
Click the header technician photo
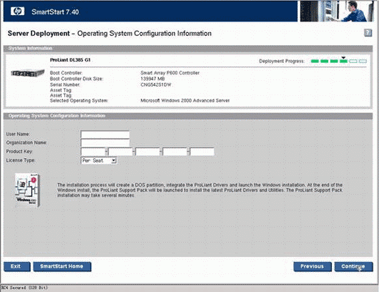(337, 11)
